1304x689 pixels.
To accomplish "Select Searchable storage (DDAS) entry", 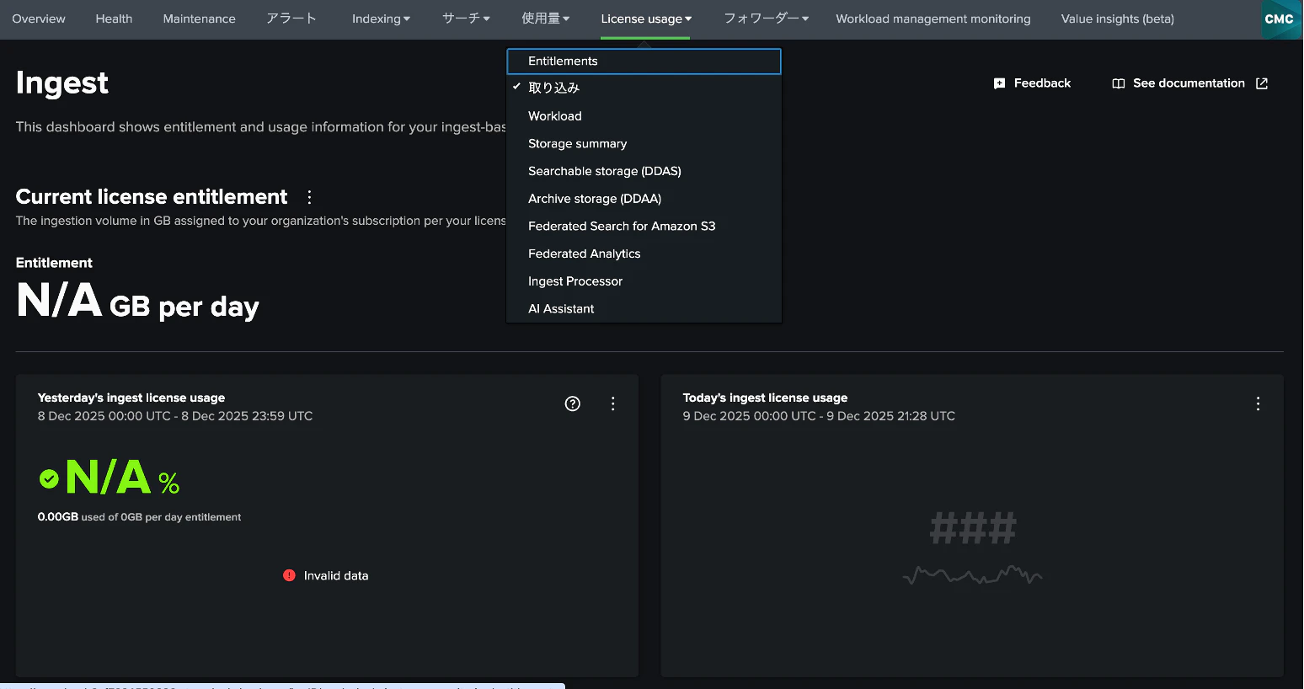I will (x=644, y=171).
